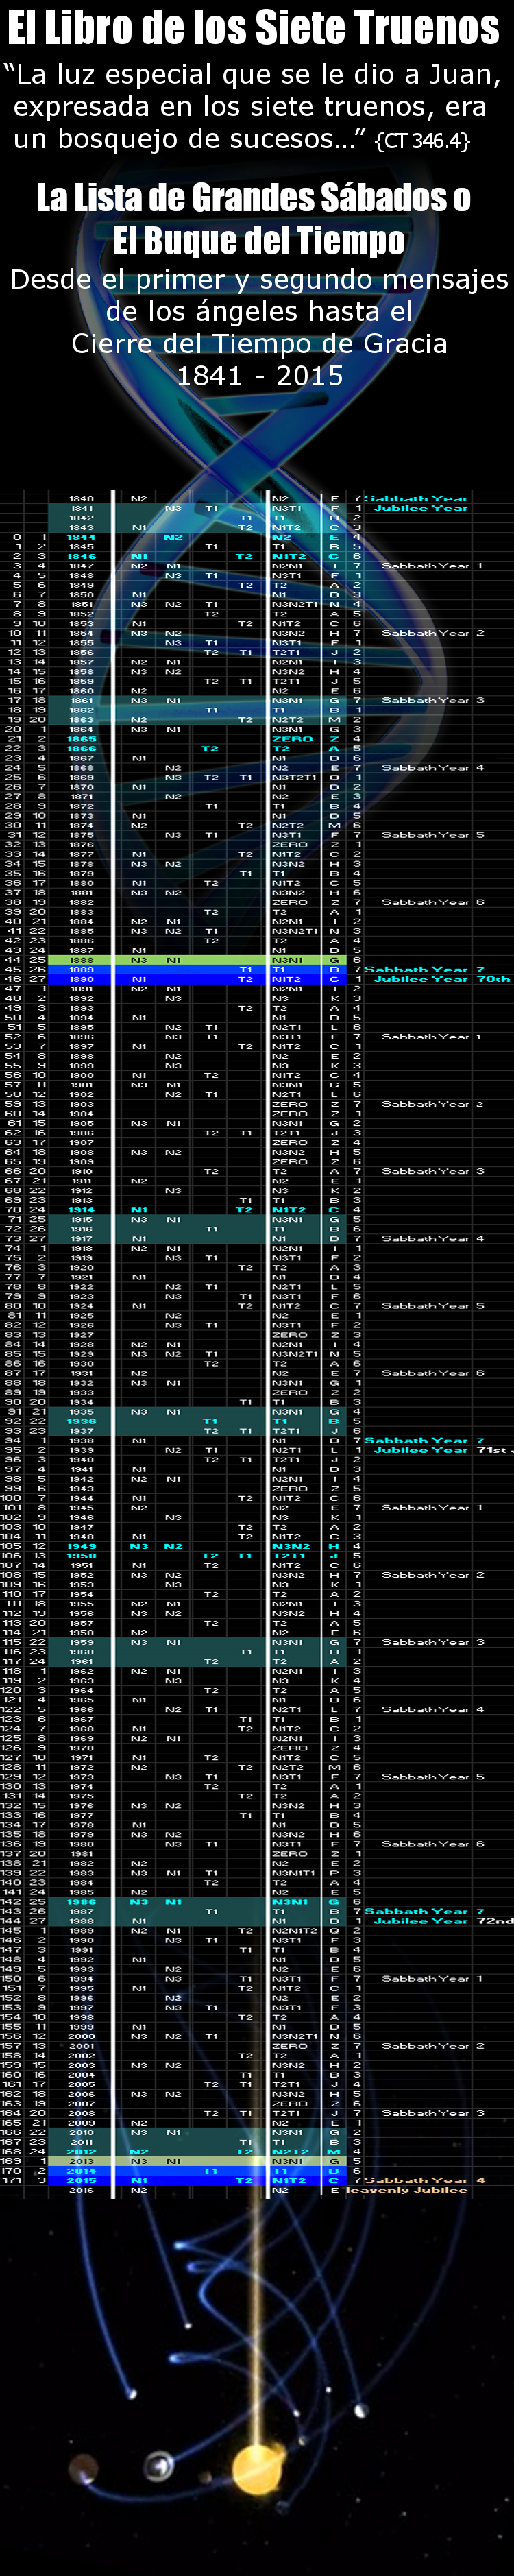Image resolution: width=514 pixels, height=2576 pixels.
Task: Select the green-highlighted year 1888
Action: pos(81,960)
